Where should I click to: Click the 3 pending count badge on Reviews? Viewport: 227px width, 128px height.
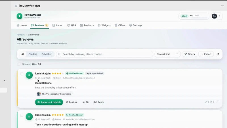47,25
